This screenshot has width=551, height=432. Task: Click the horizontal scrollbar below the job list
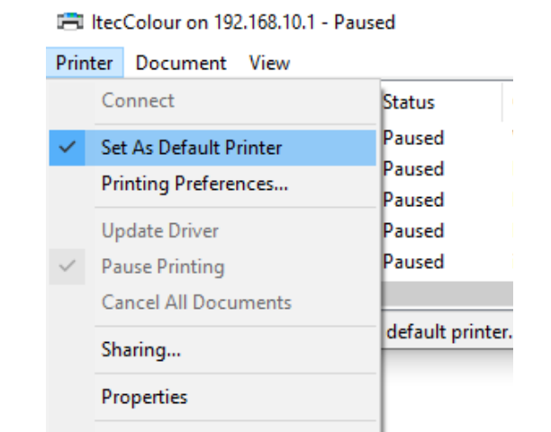(x=447, y=293)
